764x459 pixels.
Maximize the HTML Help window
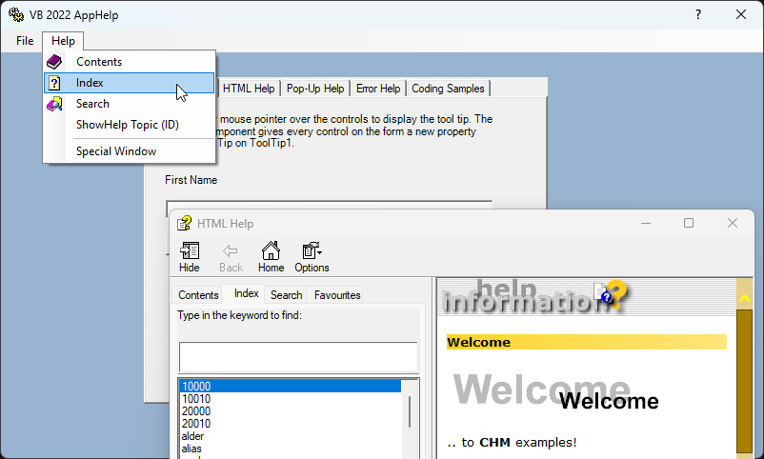689,223
